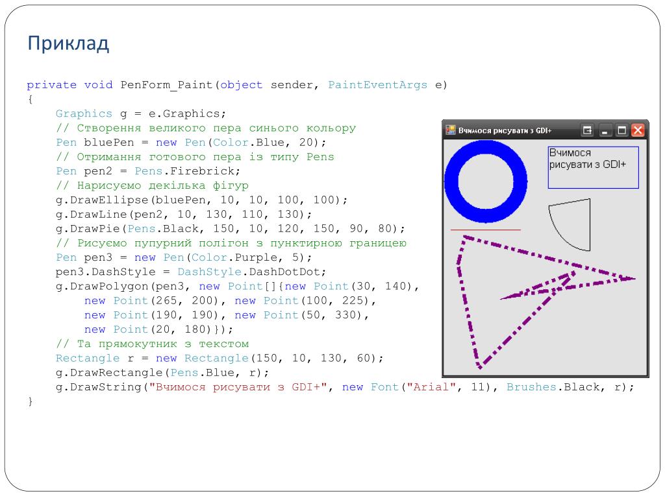Click the 'g.DrawPie(Pens.Black, ...' code line
665x498 pixels.
(231, 229)
